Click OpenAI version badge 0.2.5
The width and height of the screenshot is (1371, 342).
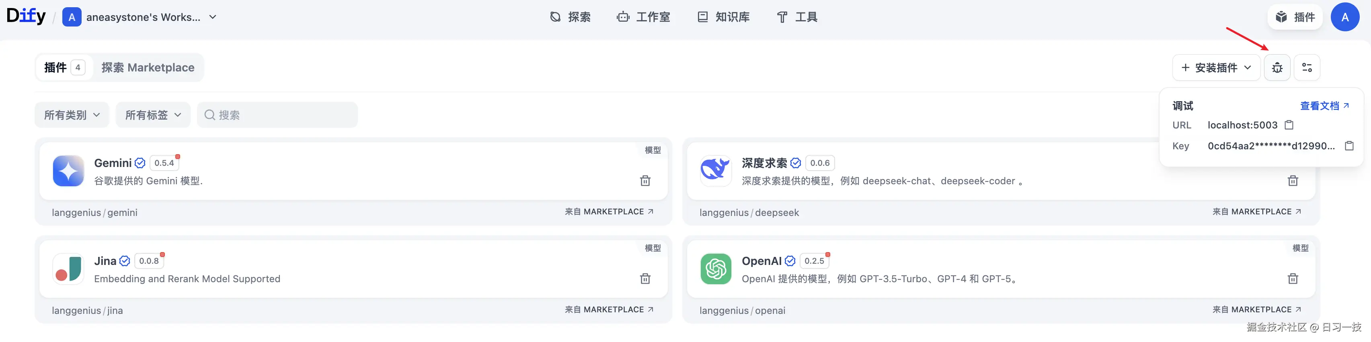814,261
